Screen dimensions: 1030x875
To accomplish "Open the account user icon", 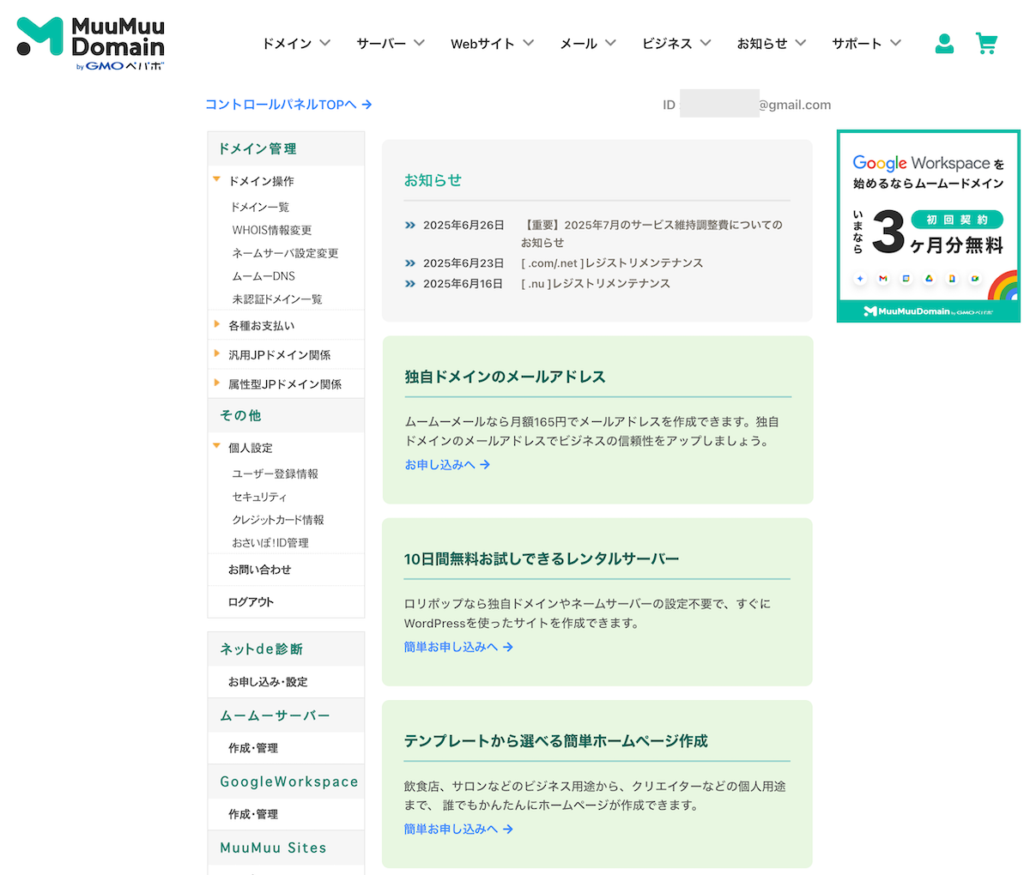I will click(944, 44).
